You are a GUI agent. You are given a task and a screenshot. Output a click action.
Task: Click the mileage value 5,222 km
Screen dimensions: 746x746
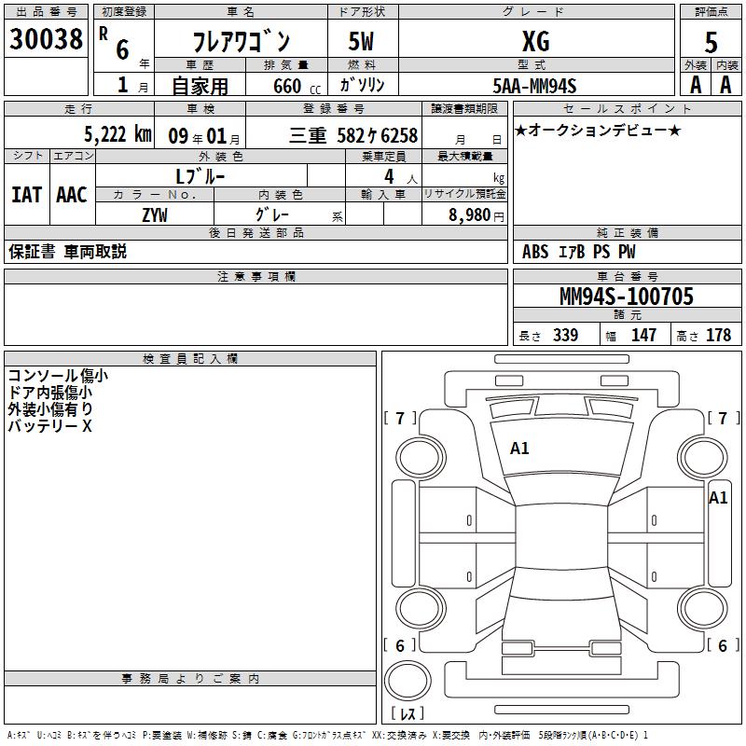point(117,134)
